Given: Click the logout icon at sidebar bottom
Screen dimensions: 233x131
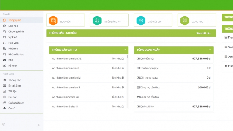Looking at the screenshot, I should tap(39, 125).
